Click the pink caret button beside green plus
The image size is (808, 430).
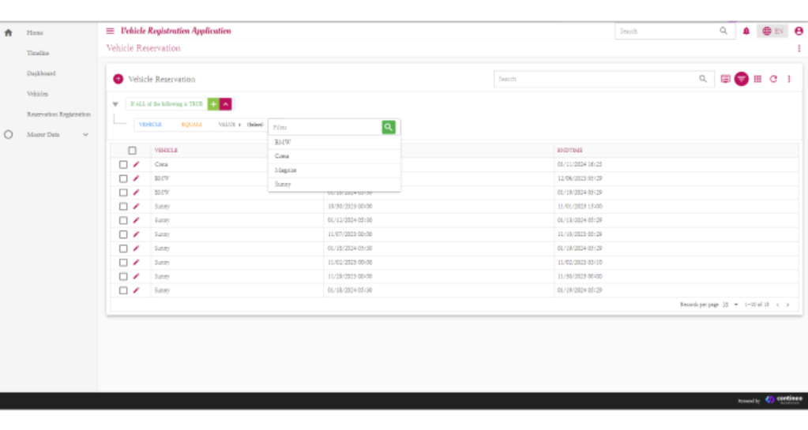[226, 104]
